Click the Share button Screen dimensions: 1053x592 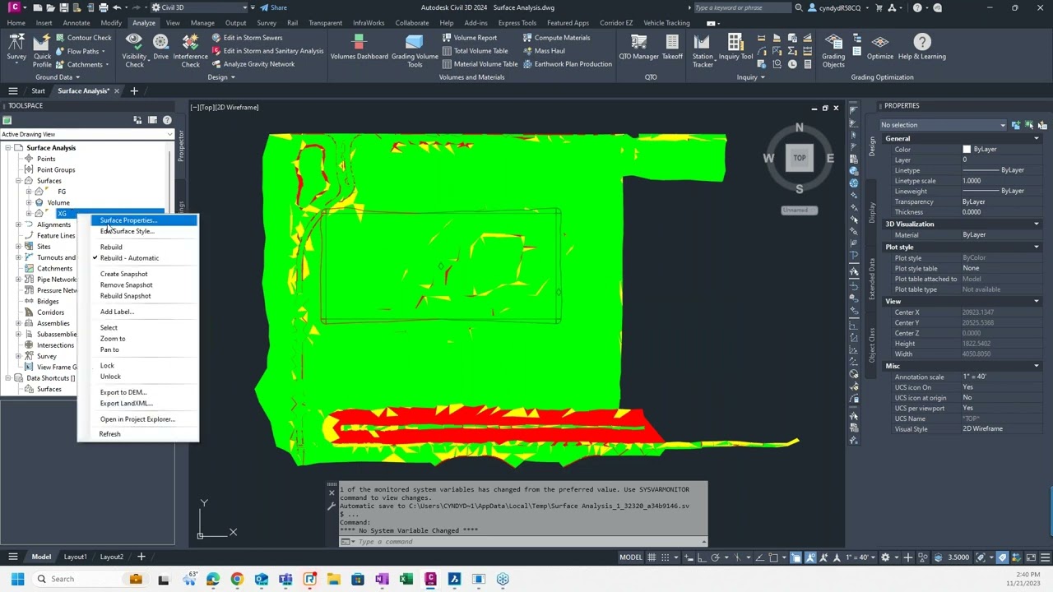click(274, 7)
